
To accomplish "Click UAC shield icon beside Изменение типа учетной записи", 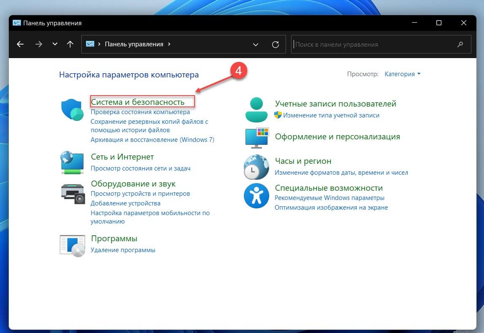I will (278, 115).
